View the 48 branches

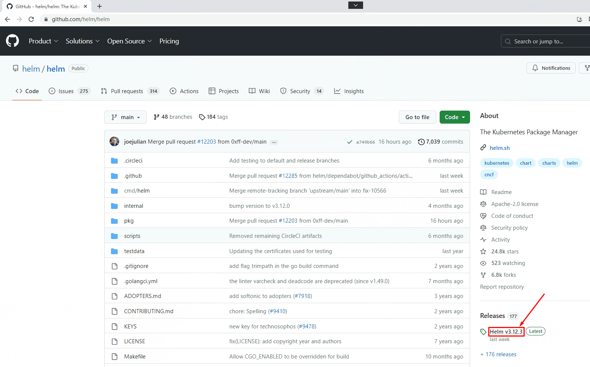(173, 117)
